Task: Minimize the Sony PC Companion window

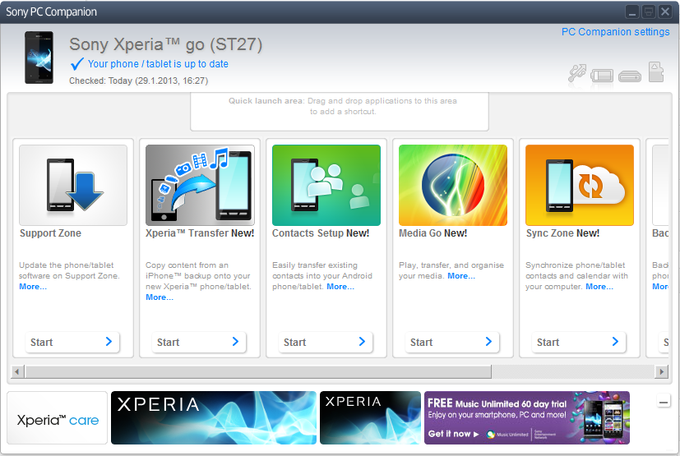Action: tap(632, 12)
